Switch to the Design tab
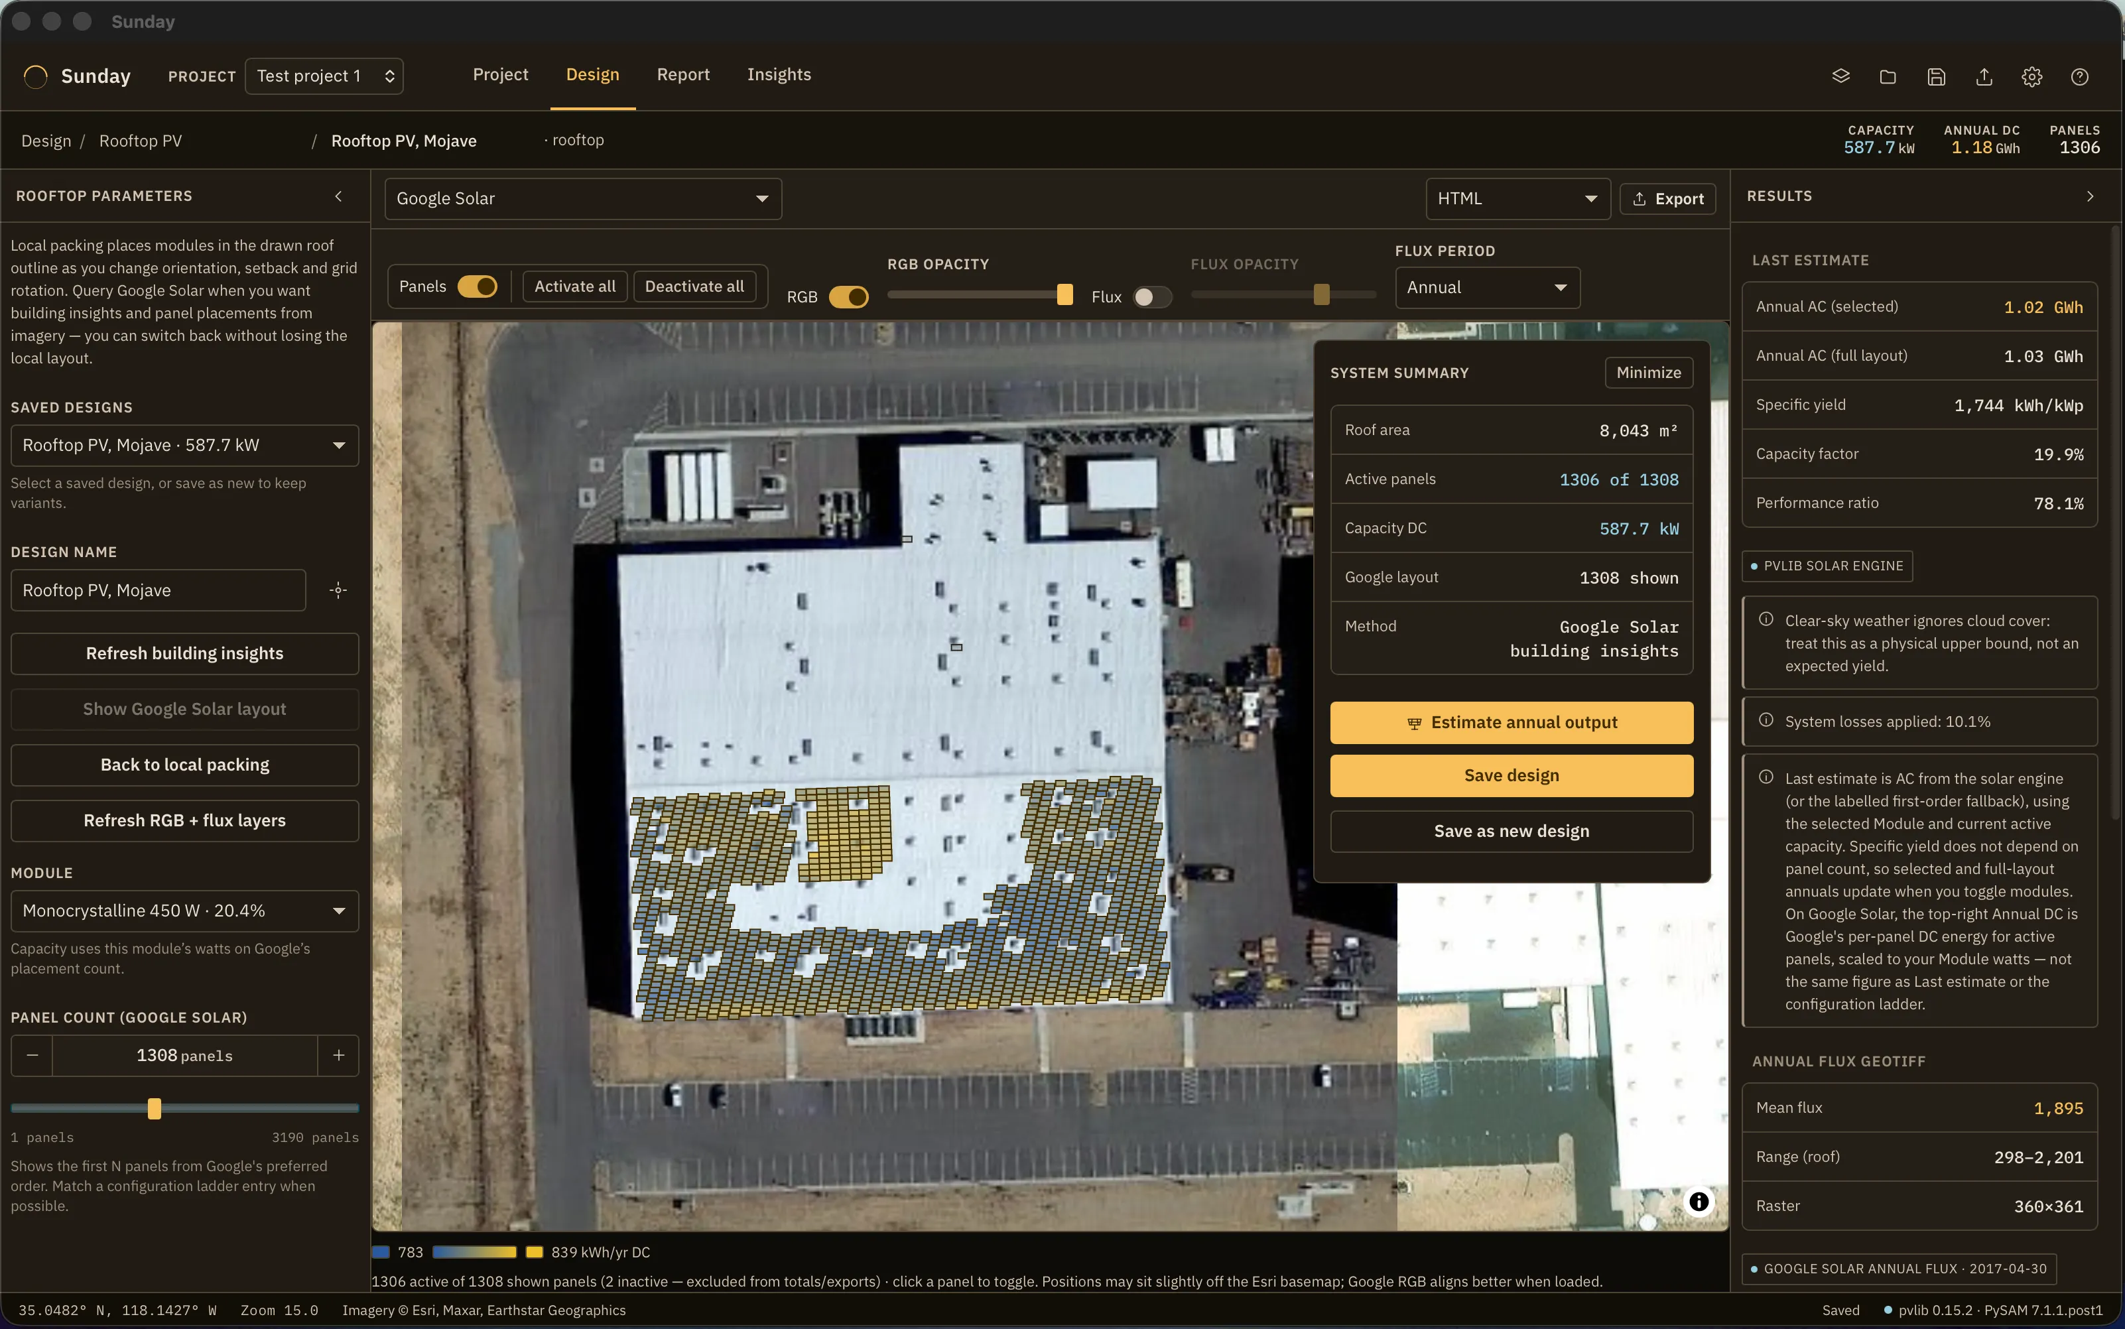Viewport: 2125px width, 1329px height. tap(592, 75)
